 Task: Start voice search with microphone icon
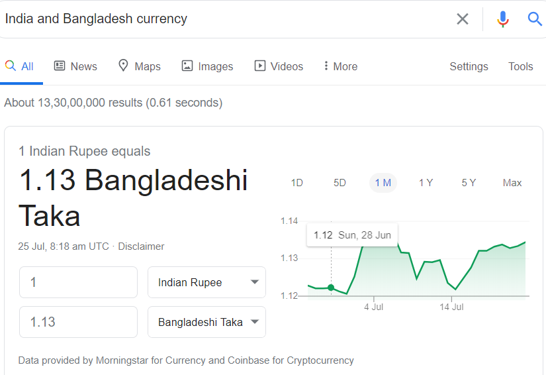502,19
